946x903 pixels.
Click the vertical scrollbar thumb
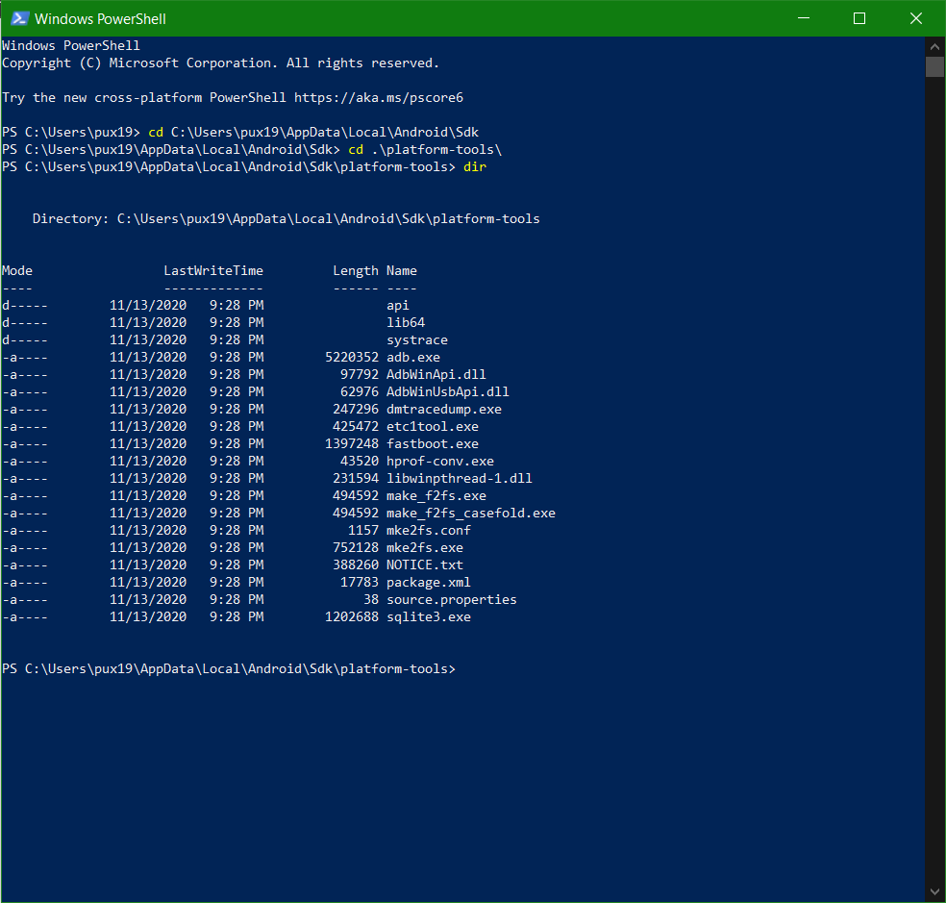click(x=934, y=66)
